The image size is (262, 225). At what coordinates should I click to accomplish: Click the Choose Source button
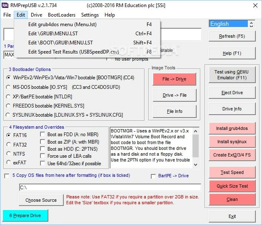tap(41, 200)
